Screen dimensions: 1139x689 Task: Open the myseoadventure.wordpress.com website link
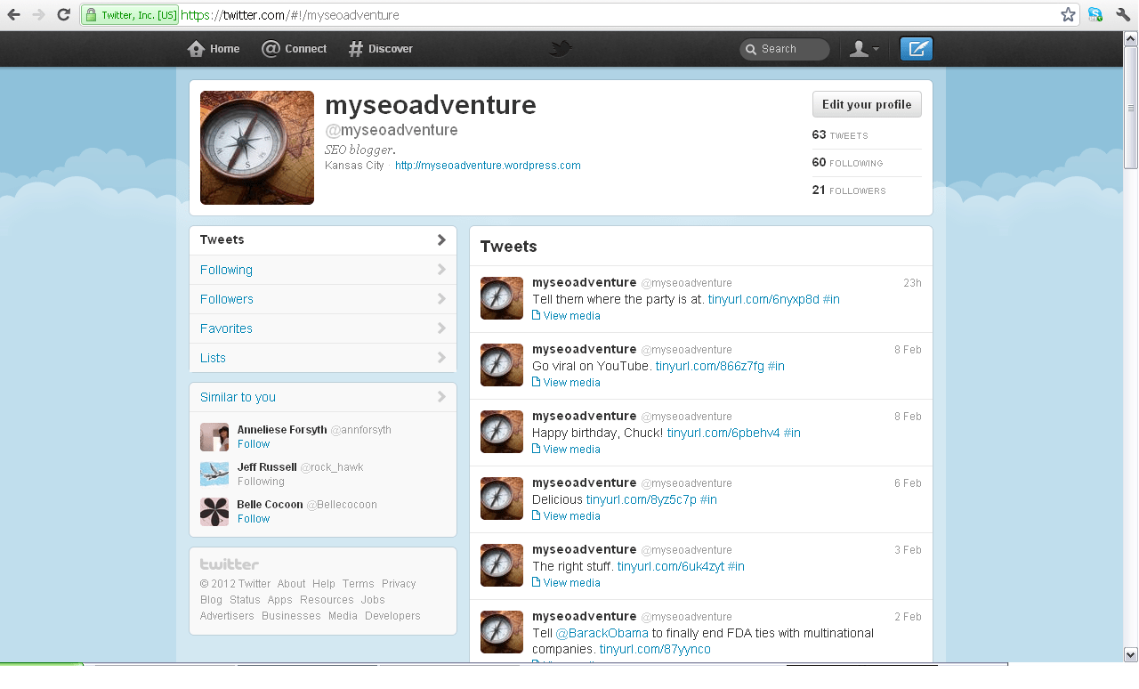click(488, 165)
